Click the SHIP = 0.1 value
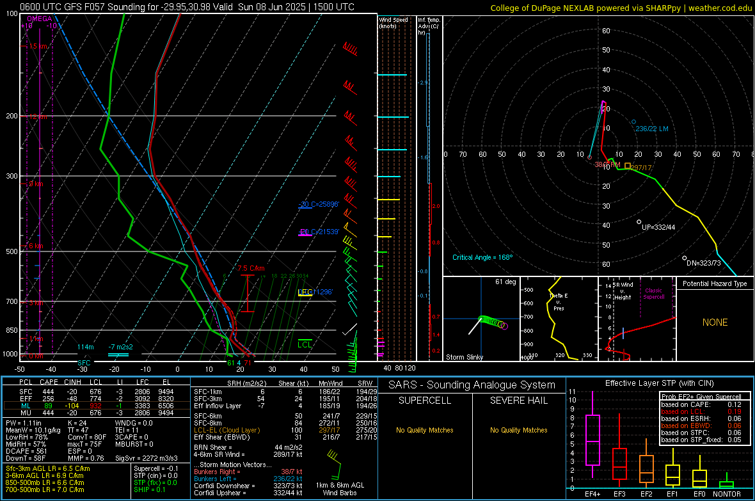Image resolution: width=755 pixels, height=501 pixels. [x=150, y=489]
